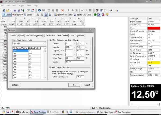The image size is (161, 115).
Task: Click Cancel in Settings dialog
Action: [x=87, y=85]
